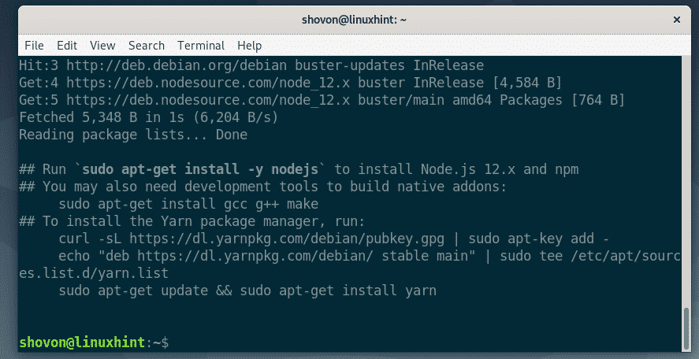This screenshot has height=359, width=699.
Task: Open the Terminal menu
Action: (201, 46)
